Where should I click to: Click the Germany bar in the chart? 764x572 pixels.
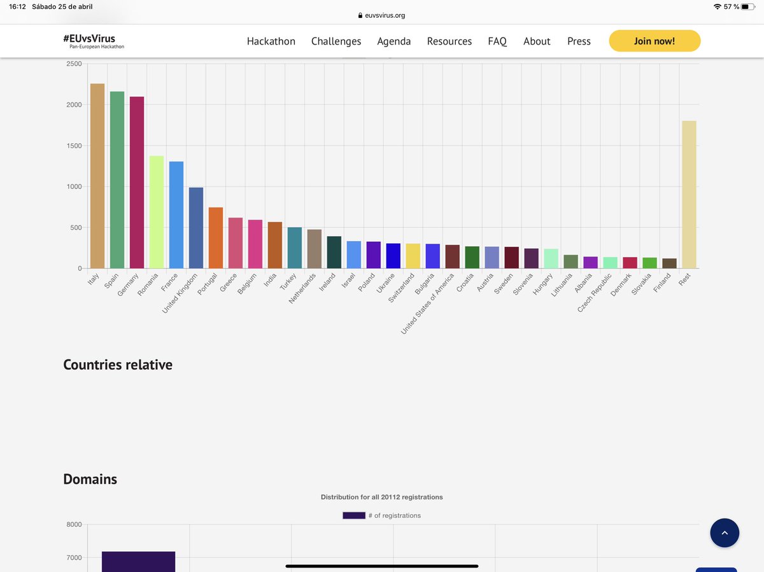pos(137,183)
